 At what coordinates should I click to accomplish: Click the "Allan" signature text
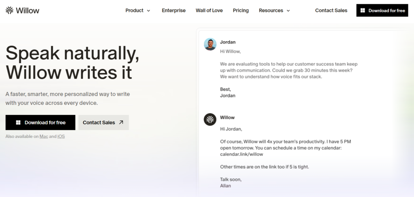pos(226,186)
